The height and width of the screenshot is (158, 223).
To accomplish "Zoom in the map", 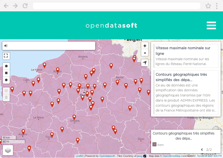I will pyautogui.click(x=145, y=46).
